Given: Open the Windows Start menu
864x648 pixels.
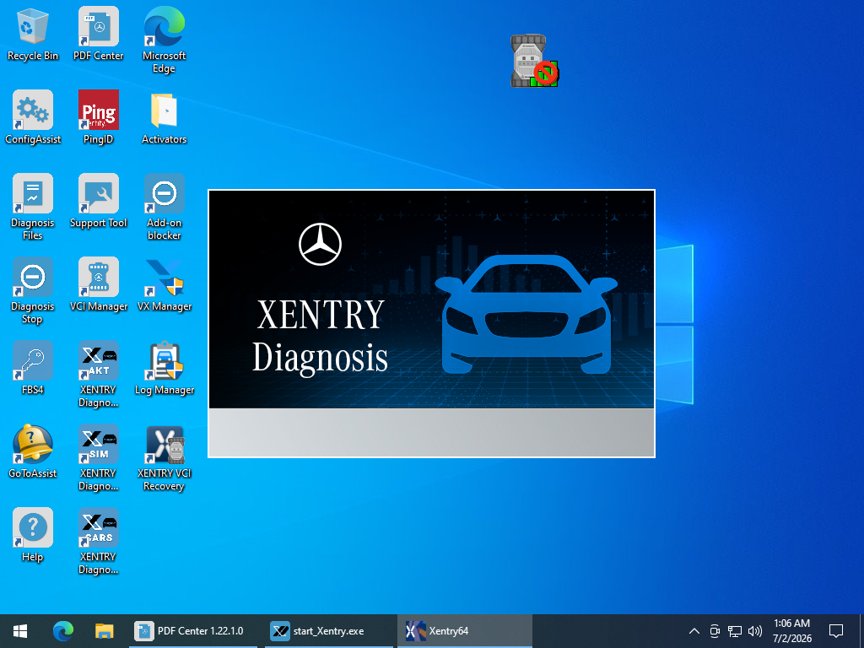Looking at the screenshot, I should click(x=20, y=631).
